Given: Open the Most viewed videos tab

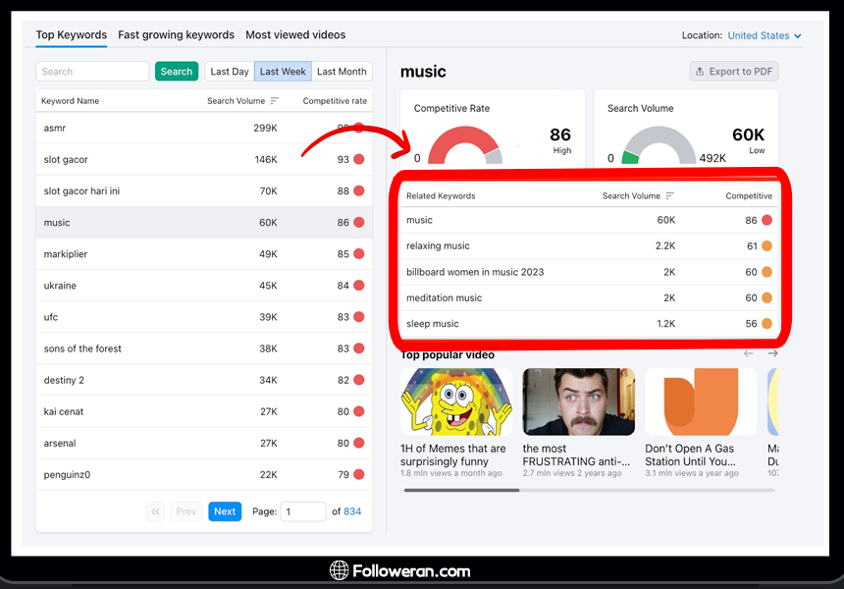Looking at the screenshot, I should [x=295, y=35].
